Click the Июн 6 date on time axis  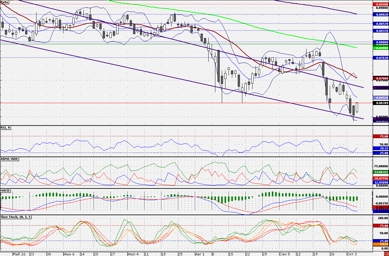point(68,254)
